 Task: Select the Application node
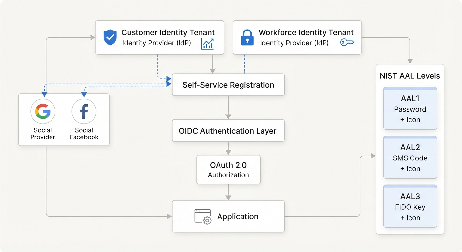[228, 217]
